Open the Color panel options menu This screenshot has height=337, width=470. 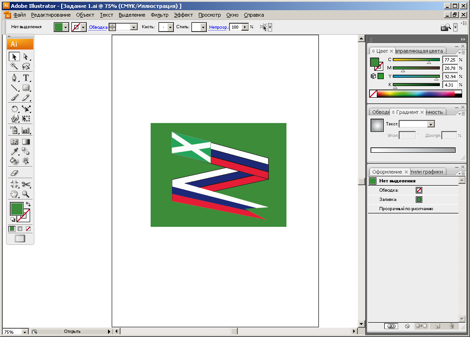point(462,53)
